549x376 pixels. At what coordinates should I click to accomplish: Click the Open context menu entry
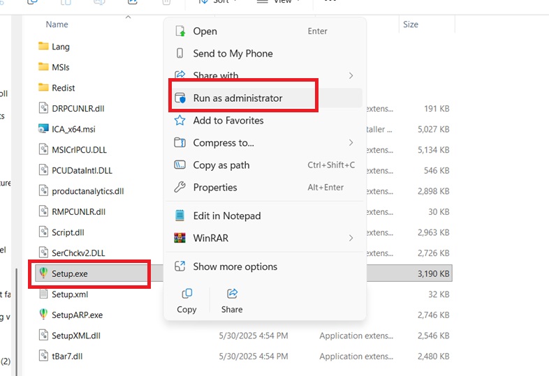click(x=265, y=31)
